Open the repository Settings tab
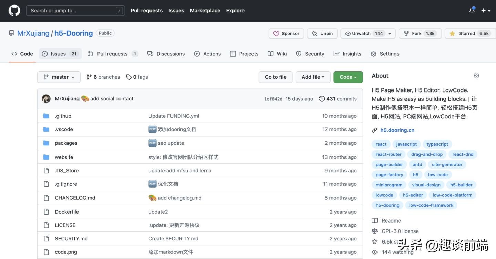Viewport: 496px width, 259px height. pyautogui.click(x=385, y=54)
